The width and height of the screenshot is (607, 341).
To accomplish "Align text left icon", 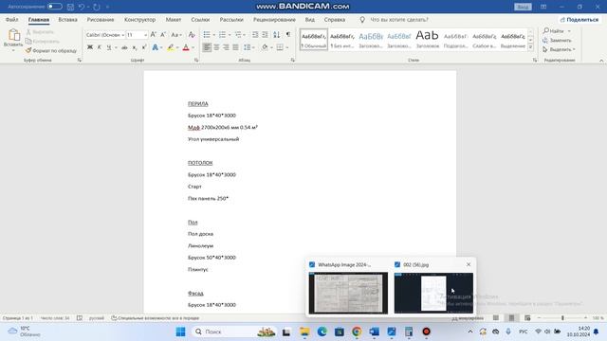I will coord(207,47).
